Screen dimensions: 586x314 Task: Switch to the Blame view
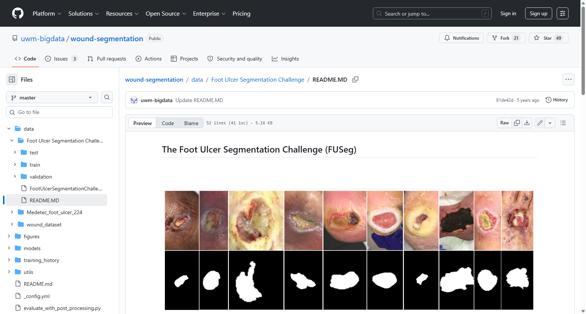coord(191,123)
